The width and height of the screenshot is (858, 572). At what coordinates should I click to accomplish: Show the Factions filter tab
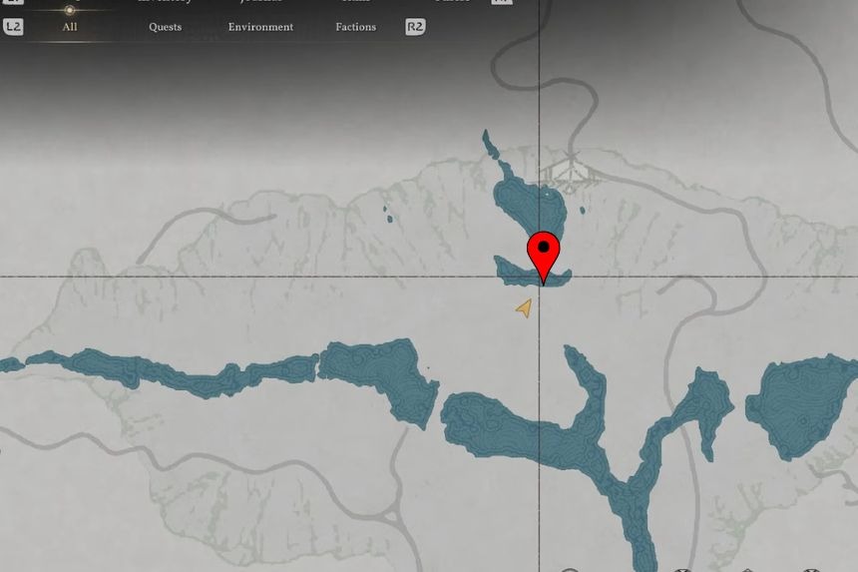click(x=355, y=27)
